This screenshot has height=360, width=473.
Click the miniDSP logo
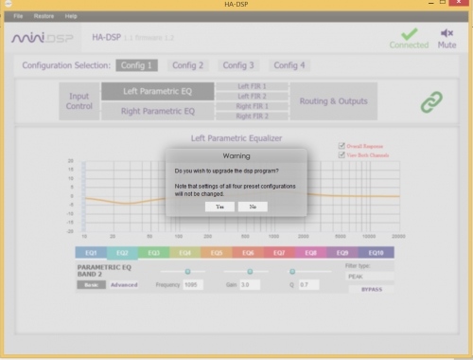coord(43,38)
